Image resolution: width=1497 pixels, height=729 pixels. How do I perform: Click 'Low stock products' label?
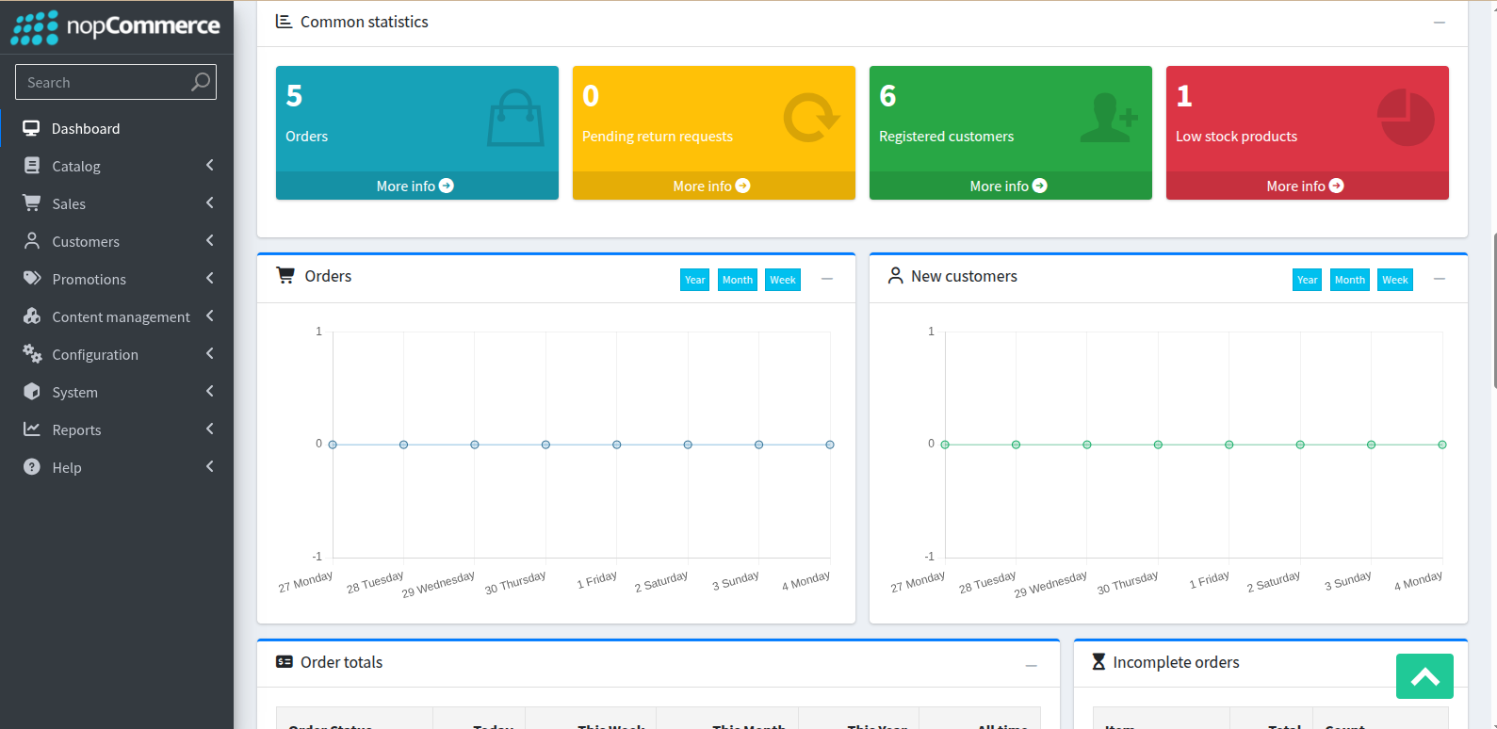[x=1236, y=137]
